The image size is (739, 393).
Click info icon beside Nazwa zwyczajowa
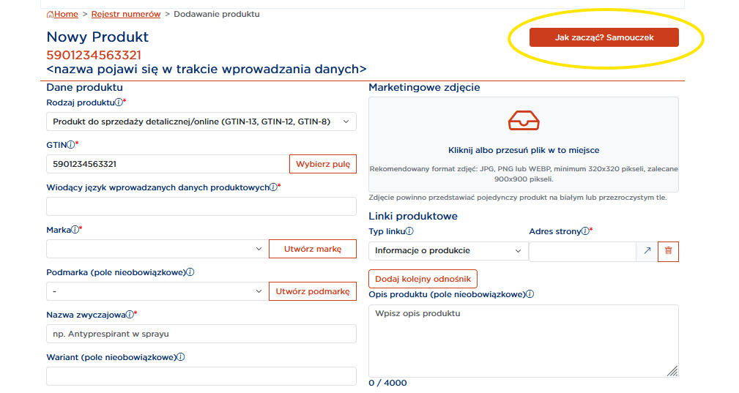[130, 315]
